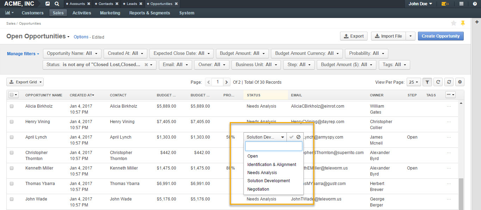Select the Kenneth Miller row checkbox
Screen dimensions: 481x210
(x=12, y=168)
